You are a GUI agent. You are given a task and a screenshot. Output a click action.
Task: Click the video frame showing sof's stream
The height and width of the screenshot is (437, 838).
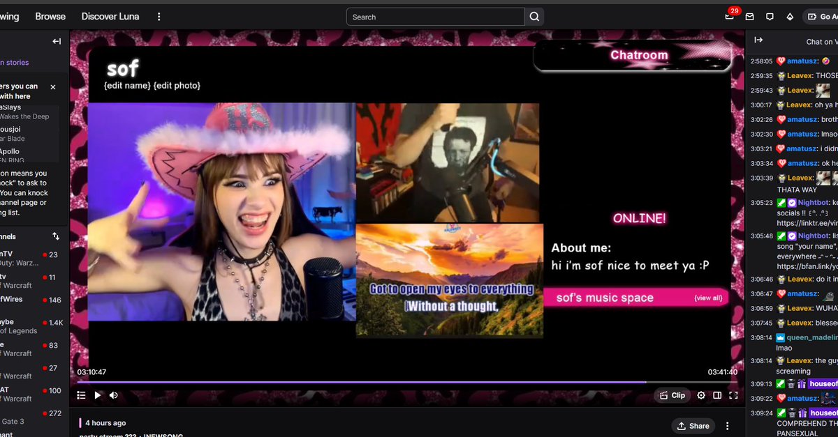click(222, 212)
